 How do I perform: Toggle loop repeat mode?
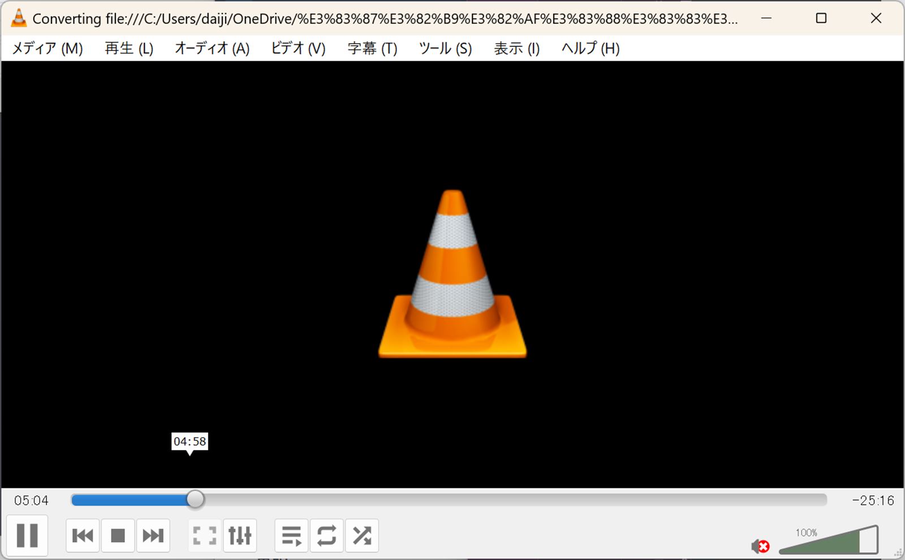pos(327,535)
